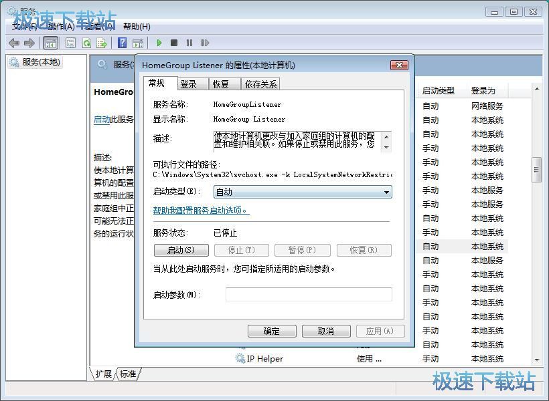Export the list using toolbar icon
Image resolution: width=549 pixels, height=401 pixels.
point(102,43)
